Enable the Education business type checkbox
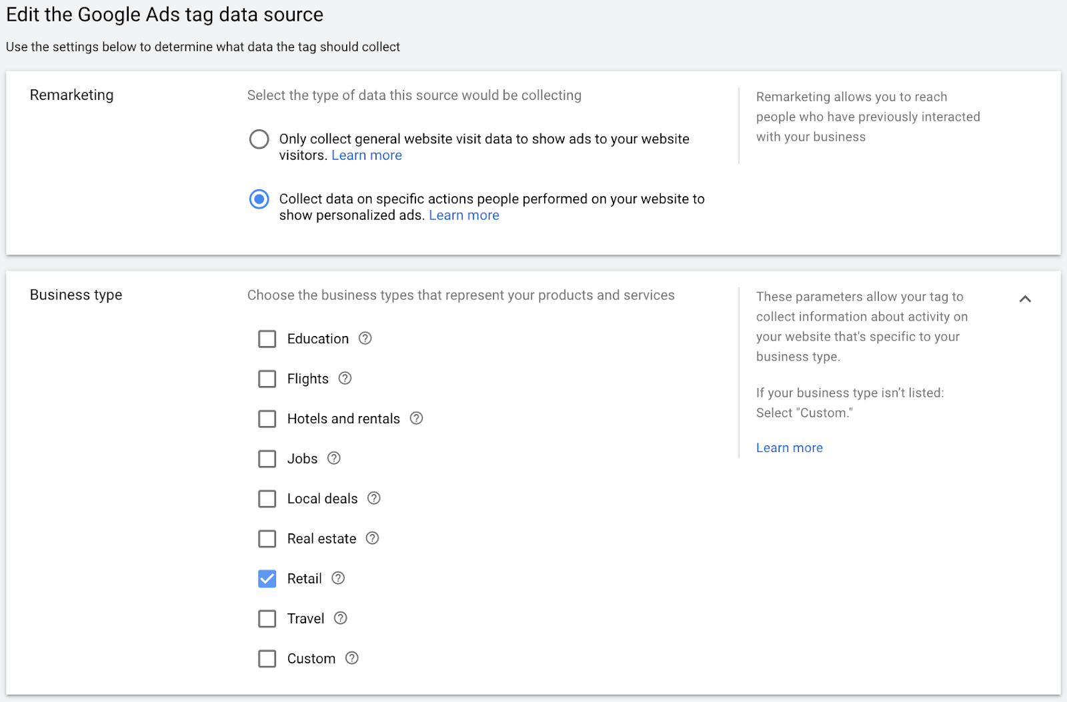Image resolution: width=1067 pixels, height=702 pixels. click(x=267, y=339)
